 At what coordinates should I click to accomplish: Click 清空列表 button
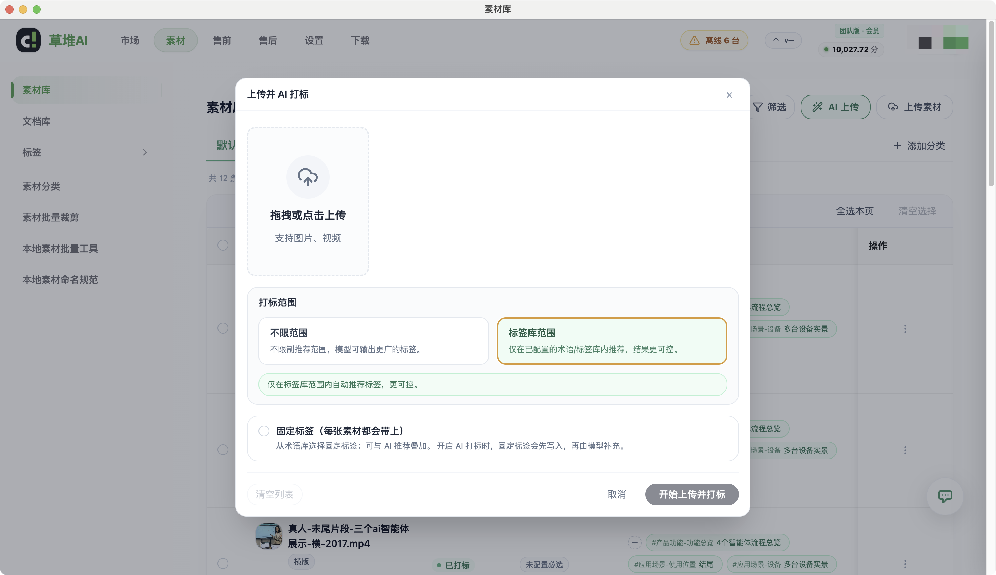[x=274, y=494]
